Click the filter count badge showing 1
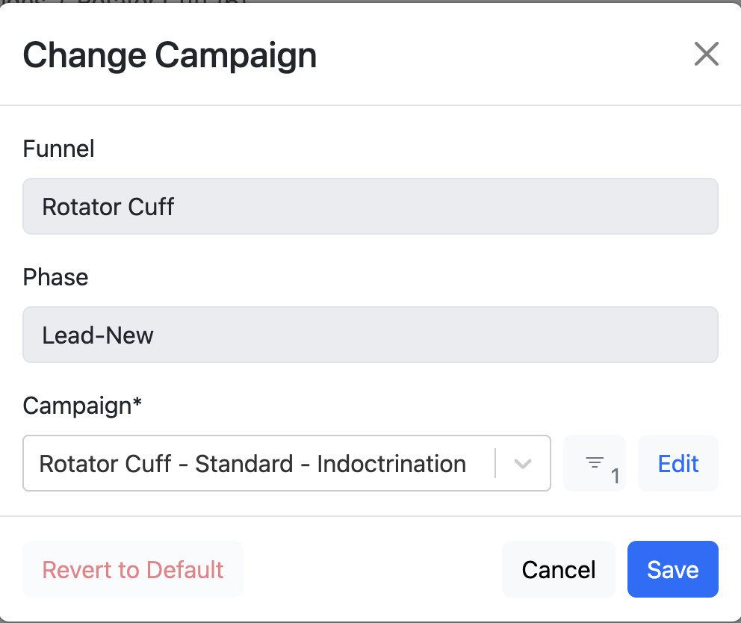The height and width of the screenshot is (623, 741). point(616,477)
